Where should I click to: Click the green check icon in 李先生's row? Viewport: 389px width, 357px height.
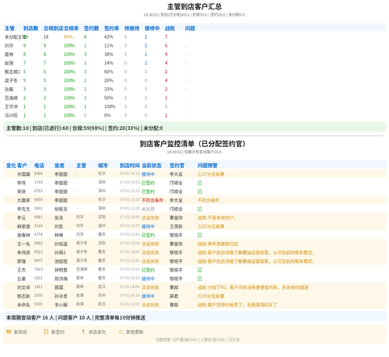point(200,209)
